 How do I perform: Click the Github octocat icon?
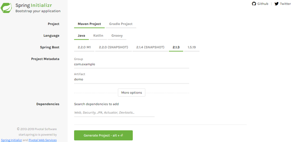pos(254,4)
